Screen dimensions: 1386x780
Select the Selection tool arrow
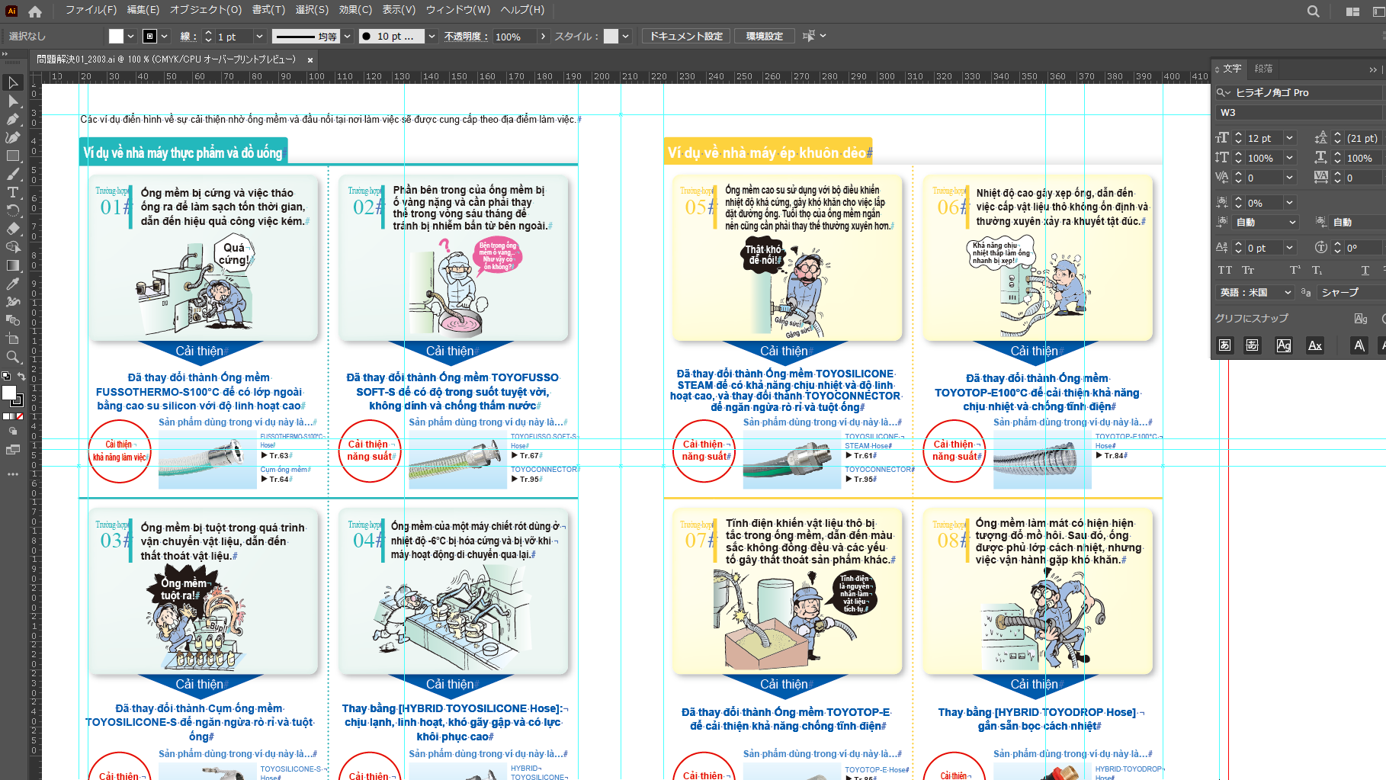click(x=13, y=82)
